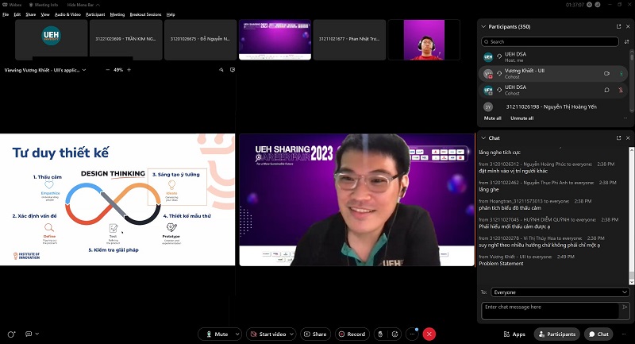Toggle the Start video button
The image size is (635, 344).
(268, 334)
